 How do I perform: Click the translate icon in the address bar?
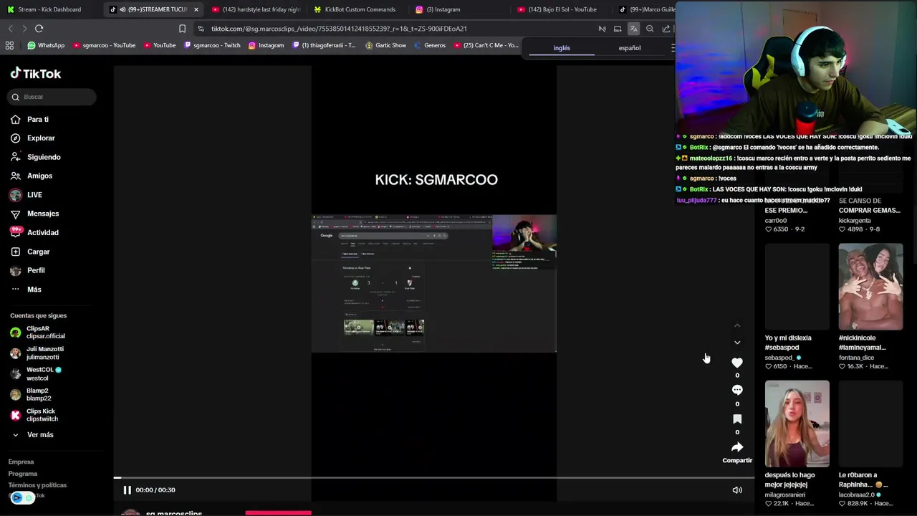pyautogui.click(x=633, y=29)
